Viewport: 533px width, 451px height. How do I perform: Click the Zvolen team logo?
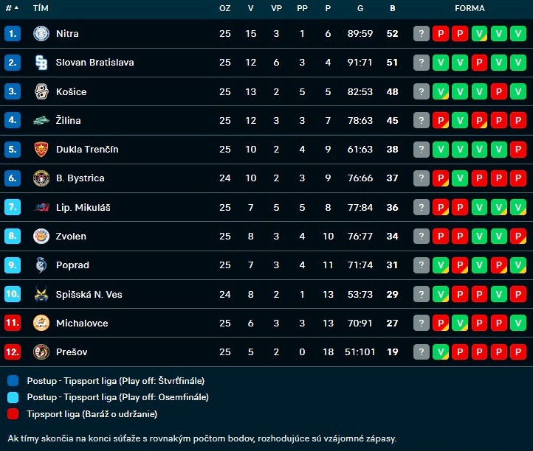coord(41,237)
